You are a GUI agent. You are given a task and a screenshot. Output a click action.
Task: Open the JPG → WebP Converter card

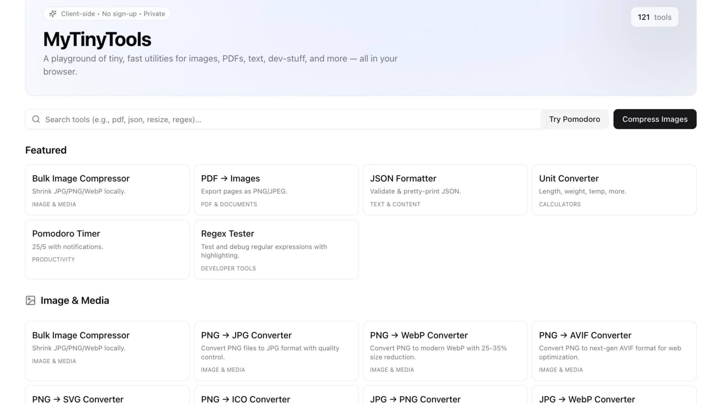pyautogui.click(x=614, y=396)
